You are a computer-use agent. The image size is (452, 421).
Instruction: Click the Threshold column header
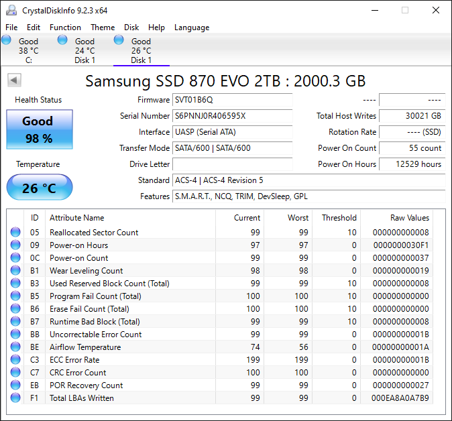click(337, 218)
